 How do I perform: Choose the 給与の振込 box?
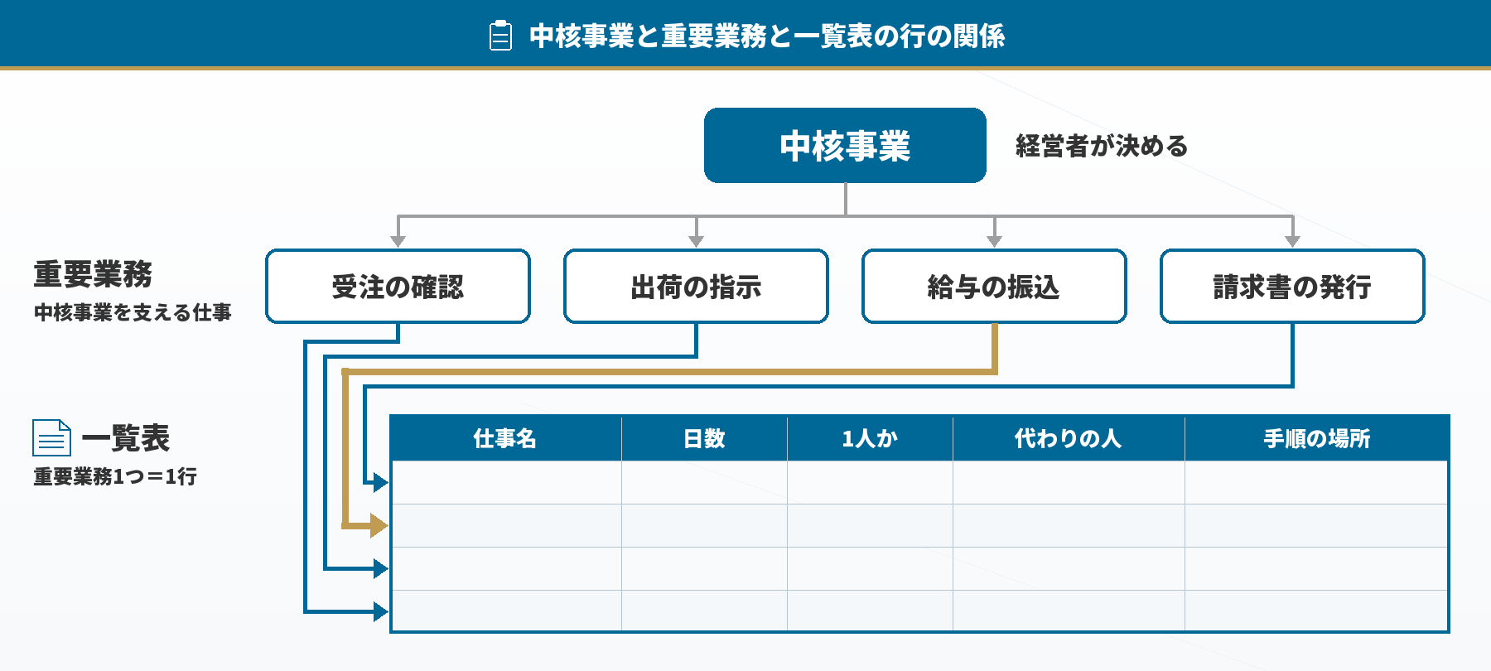coord(994,287)
